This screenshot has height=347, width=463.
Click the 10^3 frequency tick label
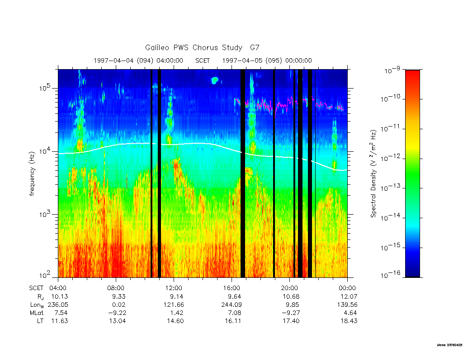(45, 214)
